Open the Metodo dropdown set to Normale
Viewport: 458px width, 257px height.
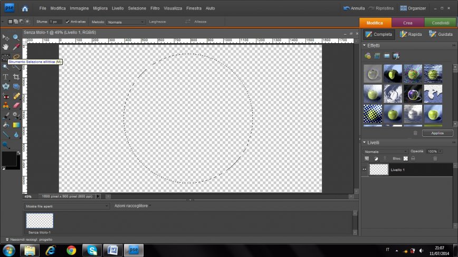(126, 22)
